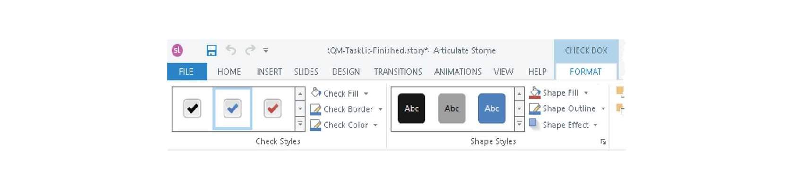Expand the Check Color dropdown arrow
This screenshot has width=794, height=191.
point(375,125)
